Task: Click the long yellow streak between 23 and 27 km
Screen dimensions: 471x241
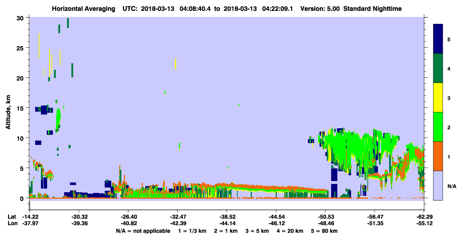Action: [x=39, y=46]
